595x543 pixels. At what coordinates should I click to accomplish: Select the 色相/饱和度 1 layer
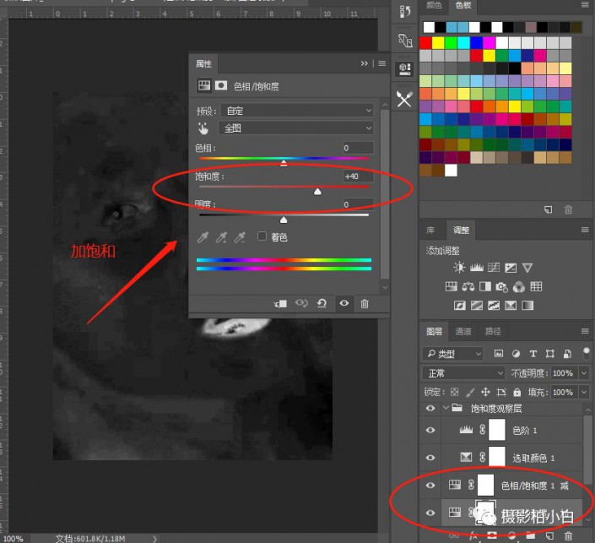pyautogui.click(x=532, y=486)
